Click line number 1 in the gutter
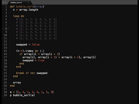Screen dimensions: 139x104 (6, 7)
